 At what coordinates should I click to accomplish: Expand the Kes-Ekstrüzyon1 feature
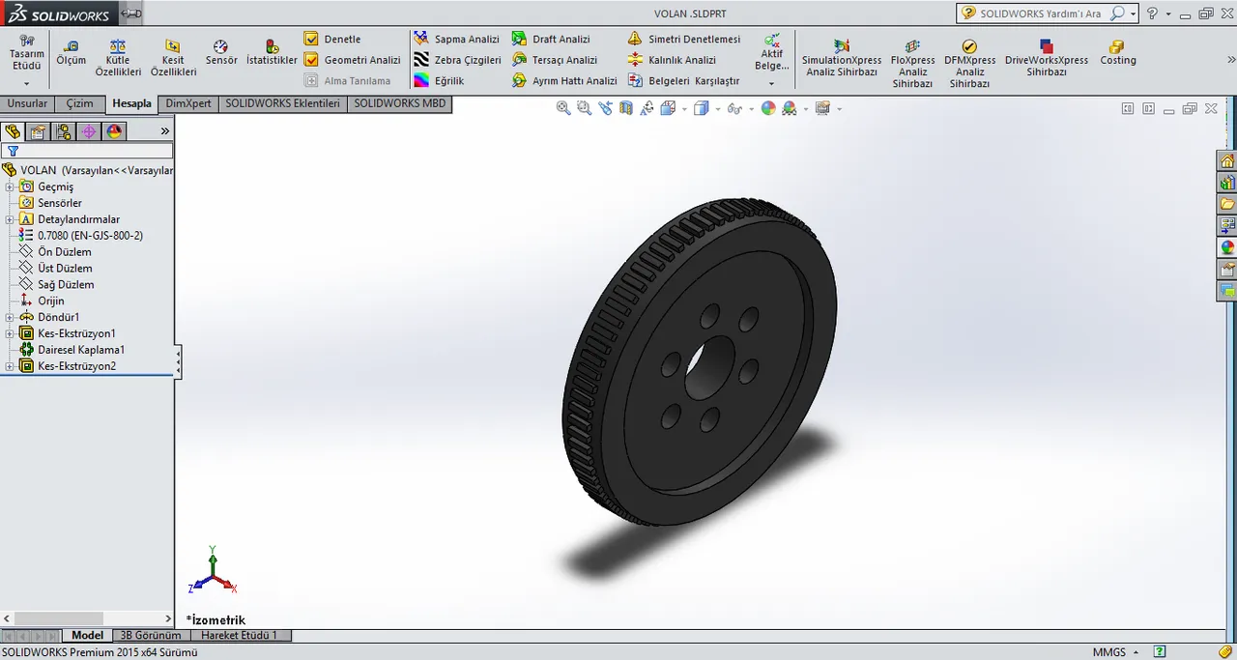pyautogui.click(x=9, y=333)
